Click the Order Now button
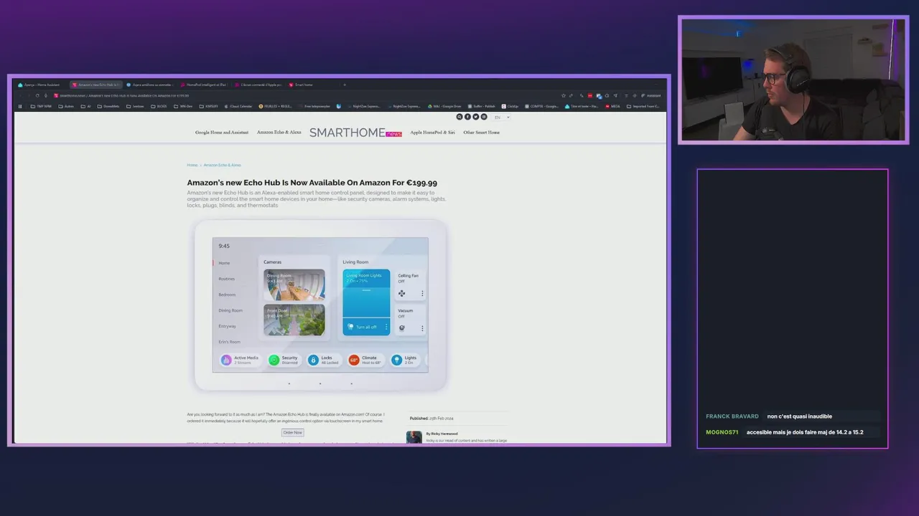Screen dimensions: 919x516 pyautogui.click(x=292, y=432)
